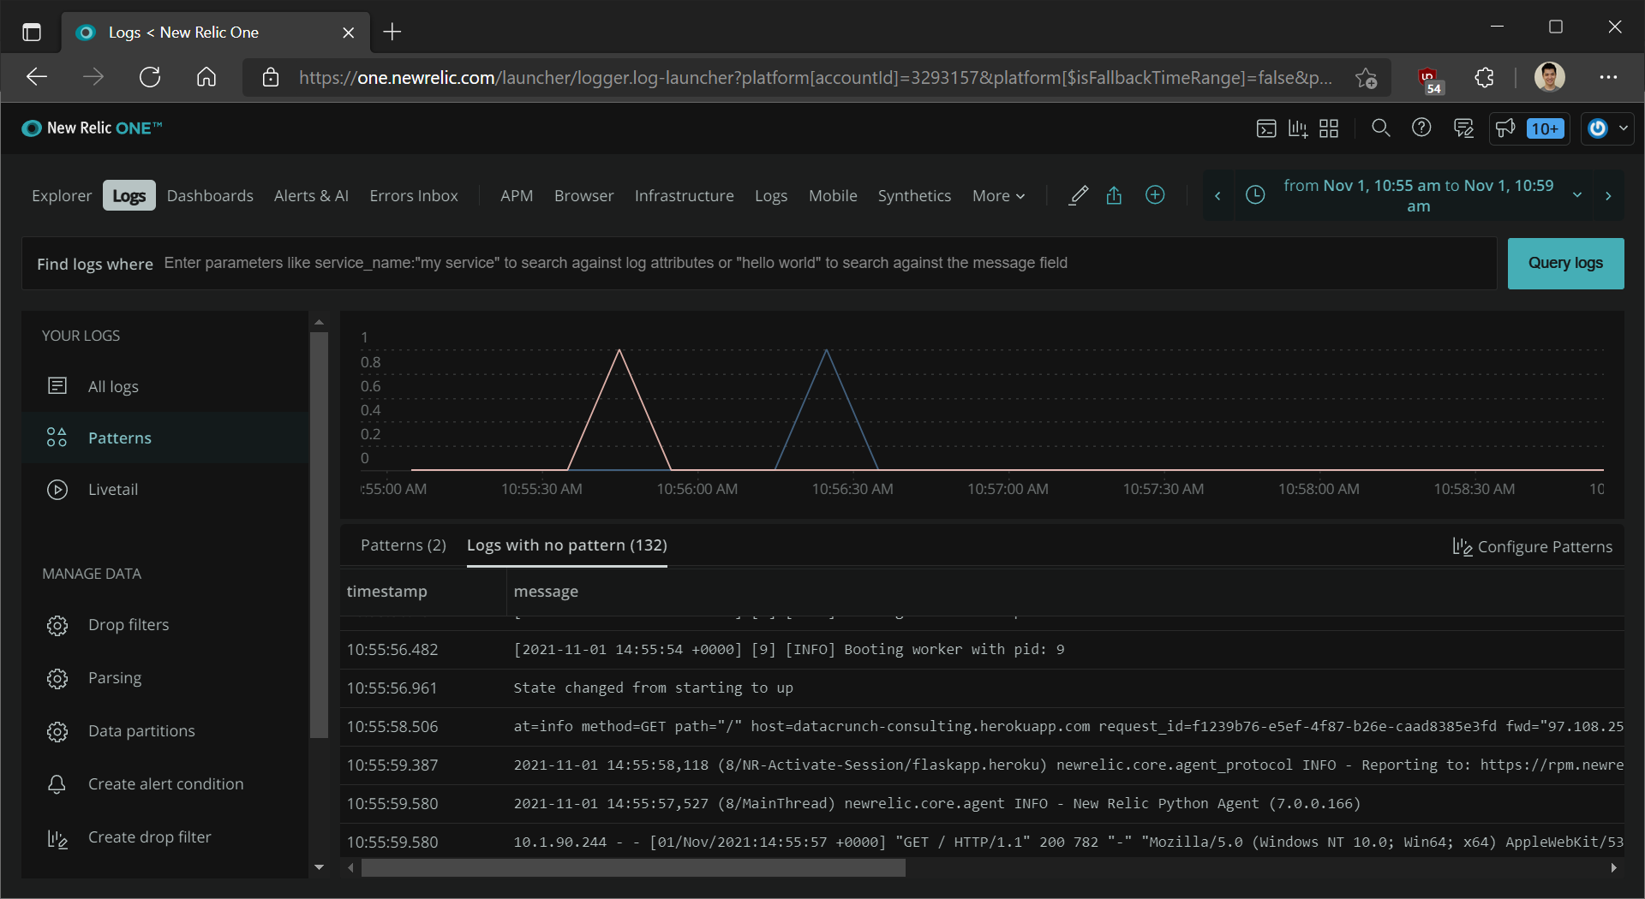Open Infrastructure in navigation
This screenshot has height=899, width=1645.
pos(684,196)
